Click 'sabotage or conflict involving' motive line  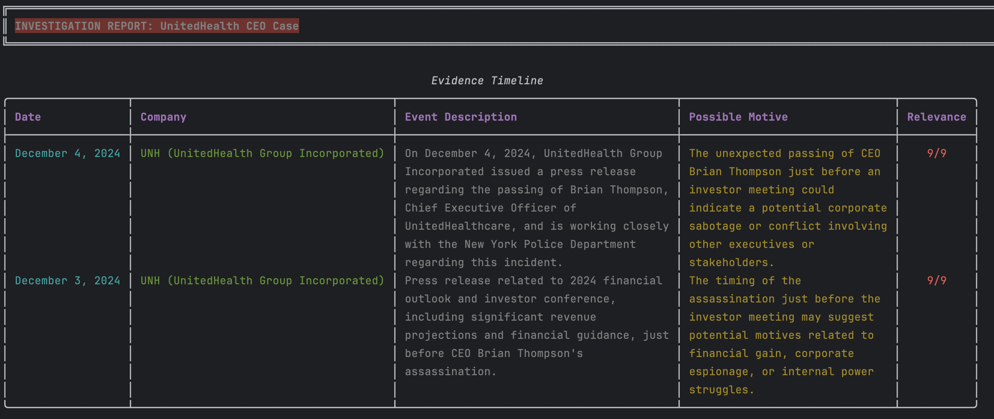pyautogui.click(x=788, y=226)
